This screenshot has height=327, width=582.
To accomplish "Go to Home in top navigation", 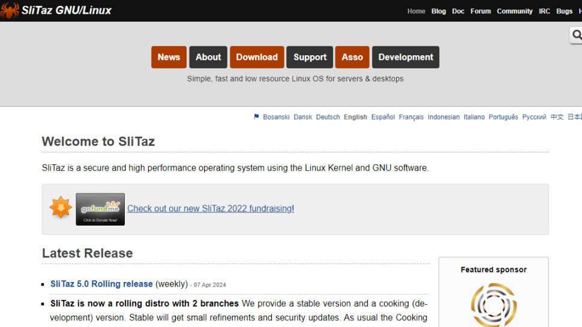I will [x=416, y=11].
